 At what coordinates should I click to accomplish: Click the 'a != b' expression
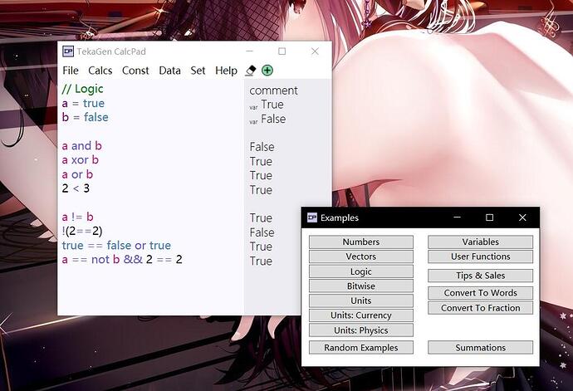tap(78, 217)
